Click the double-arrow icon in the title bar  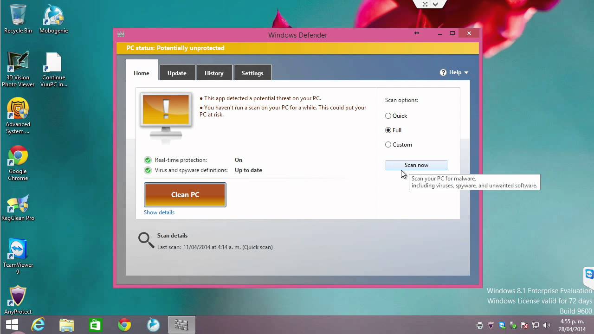point(417,33)
